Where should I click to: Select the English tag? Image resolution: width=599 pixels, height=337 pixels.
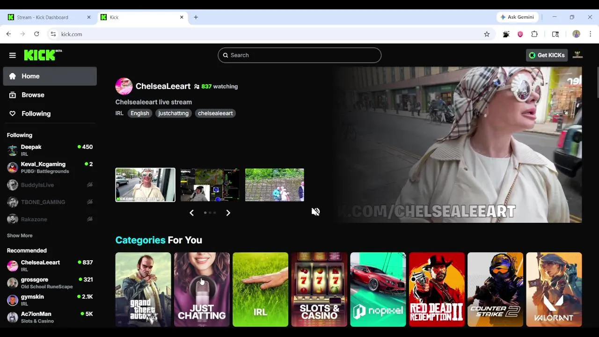139,113
